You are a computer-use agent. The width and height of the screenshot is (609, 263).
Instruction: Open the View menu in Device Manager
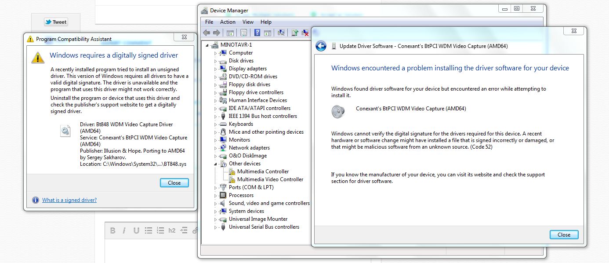tap(248, 22)
